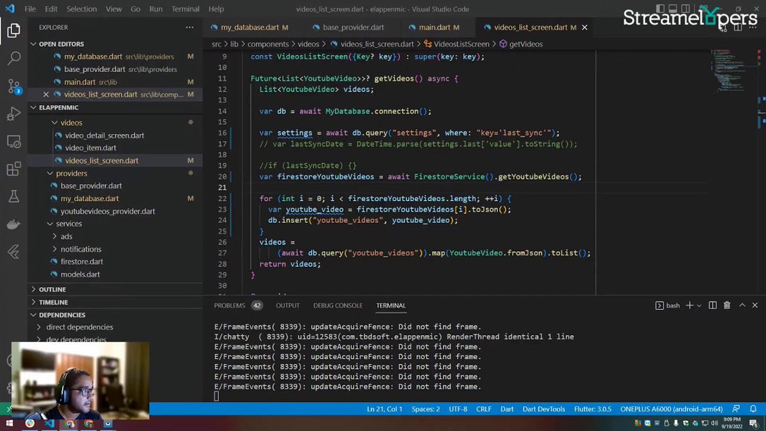Select the Testing beaker icon
Screen dimensions: 766x431
click(x=14, y=197)
